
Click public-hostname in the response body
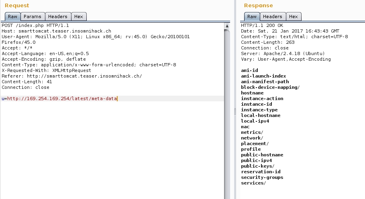click(262, 155)
